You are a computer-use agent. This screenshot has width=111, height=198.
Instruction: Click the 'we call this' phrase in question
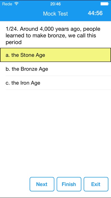click(82, 36)
